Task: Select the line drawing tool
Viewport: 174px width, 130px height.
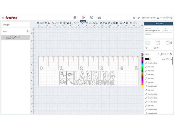Action: [x=56, y=23]
